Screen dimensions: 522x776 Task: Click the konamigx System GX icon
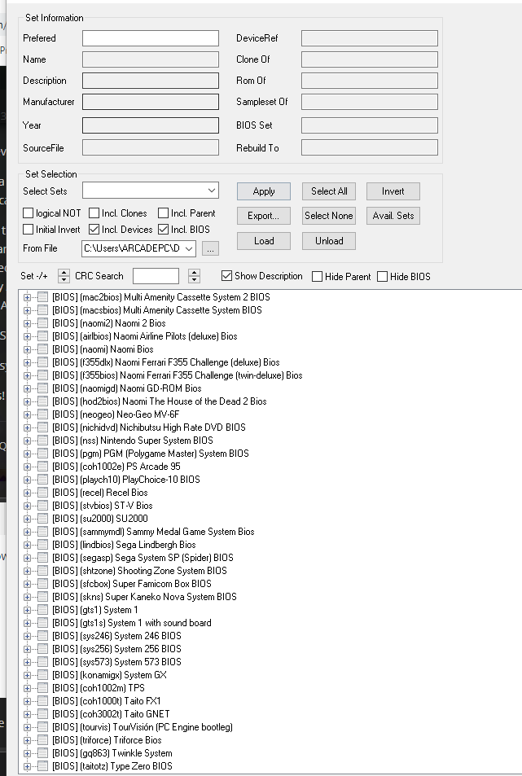click(x=42, y=676)
